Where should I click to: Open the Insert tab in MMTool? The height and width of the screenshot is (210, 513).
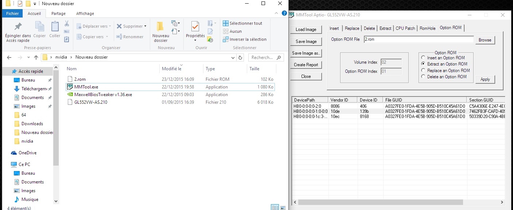334,28
